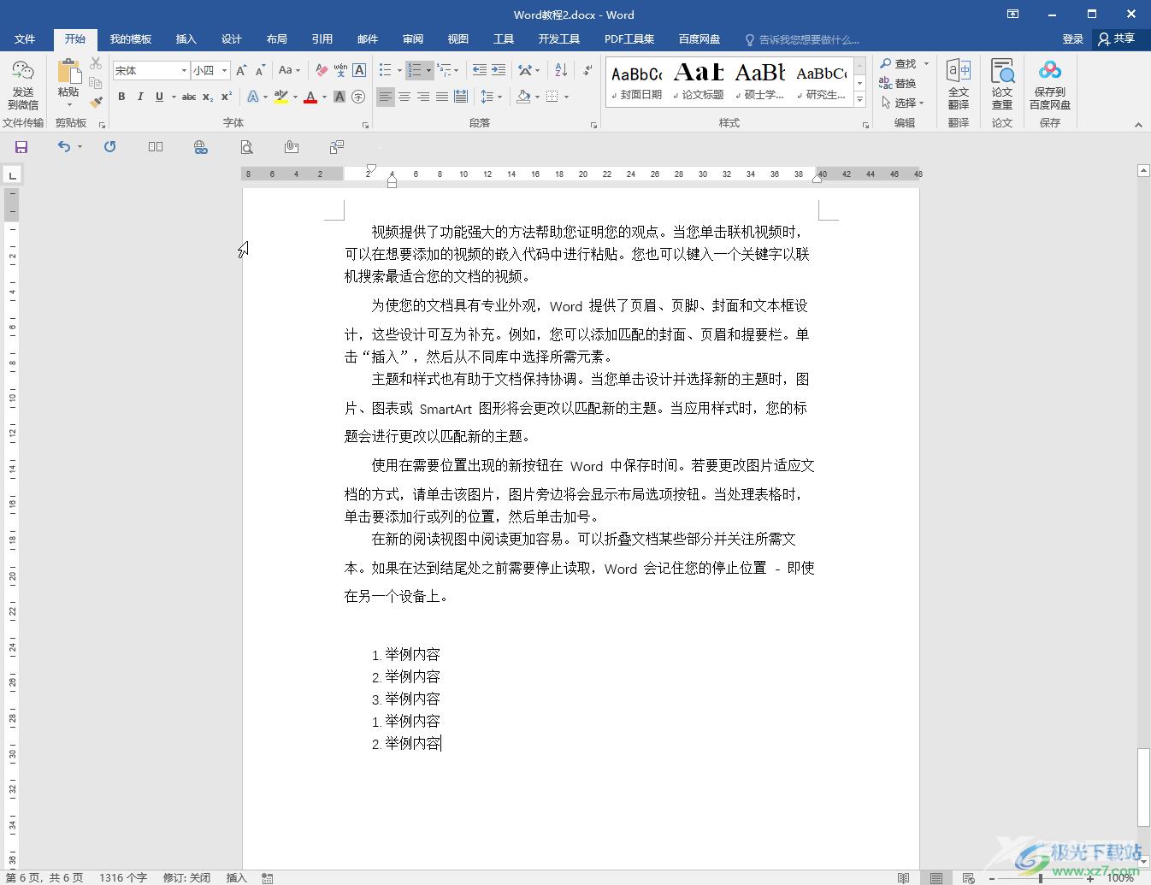Sort paragraphs A to Z icon
Screen dimensions: 1151x885
[x=561, y=70]
